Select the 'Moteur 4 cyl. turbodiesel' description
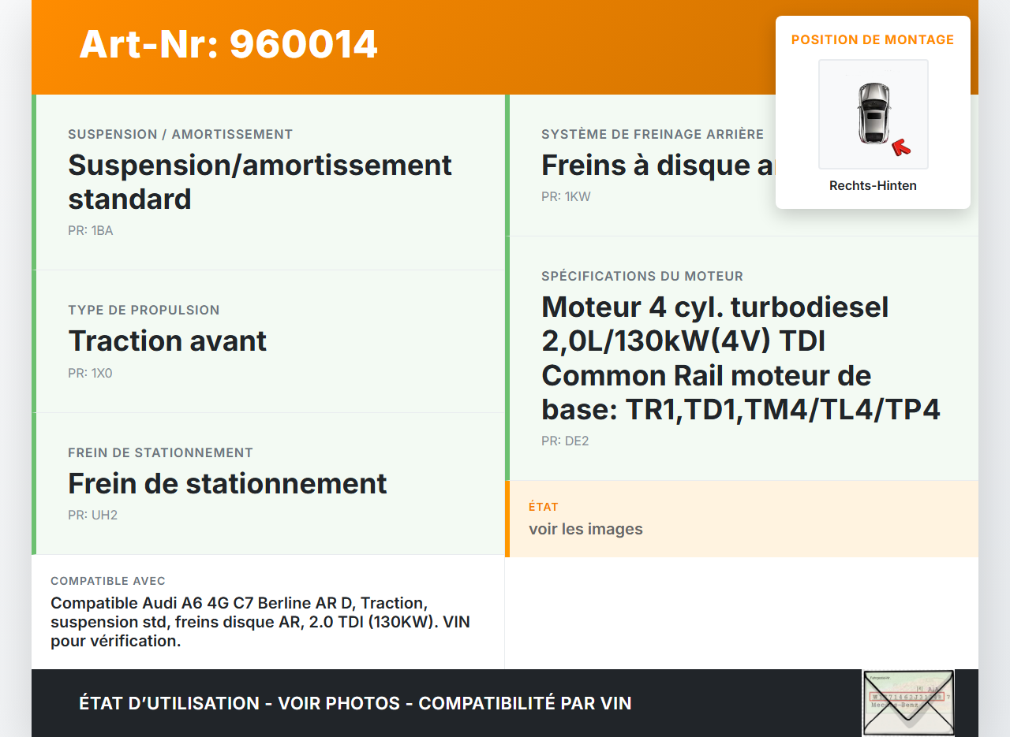The width and height of the screenshot is (1010, 737). click(741, 358)
